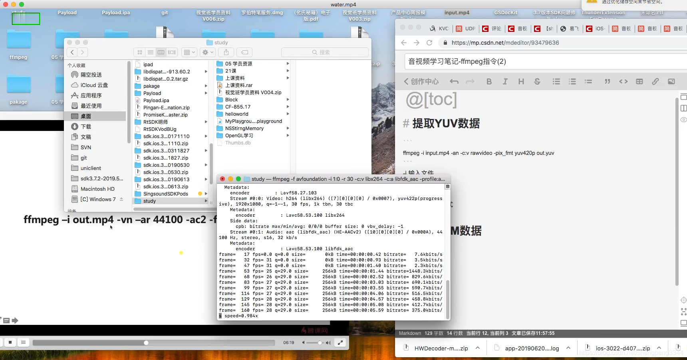687x360 pixels.
Task: Mute the video player volume speaker icon
Action: coord(304,342)
